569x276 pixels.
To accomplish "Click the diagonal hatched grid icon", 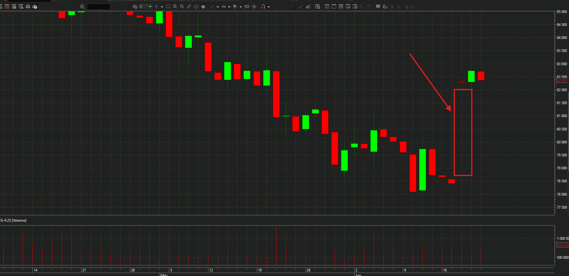I will point(254,6).
